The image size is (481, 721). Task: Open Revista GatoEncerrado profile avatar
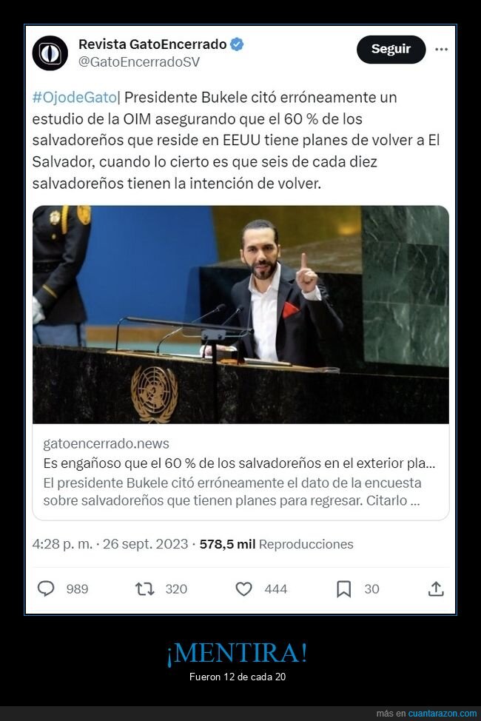50,53
